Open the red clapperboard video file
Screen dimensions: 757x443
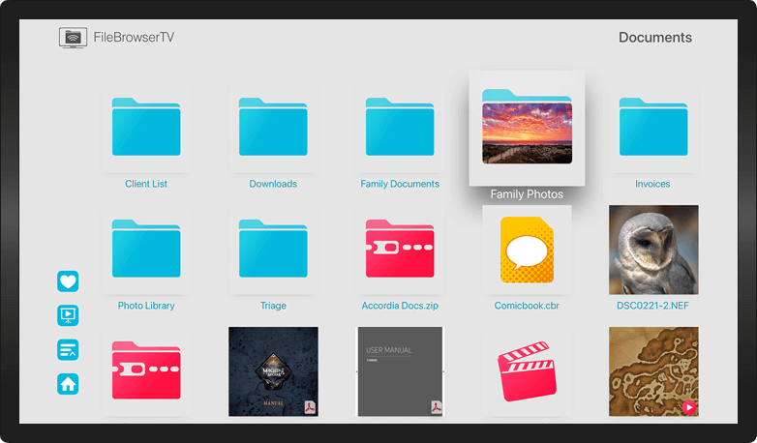point(527,371)
